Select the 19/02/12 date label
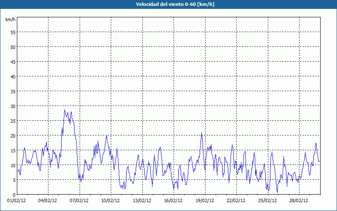 [204, 201]
